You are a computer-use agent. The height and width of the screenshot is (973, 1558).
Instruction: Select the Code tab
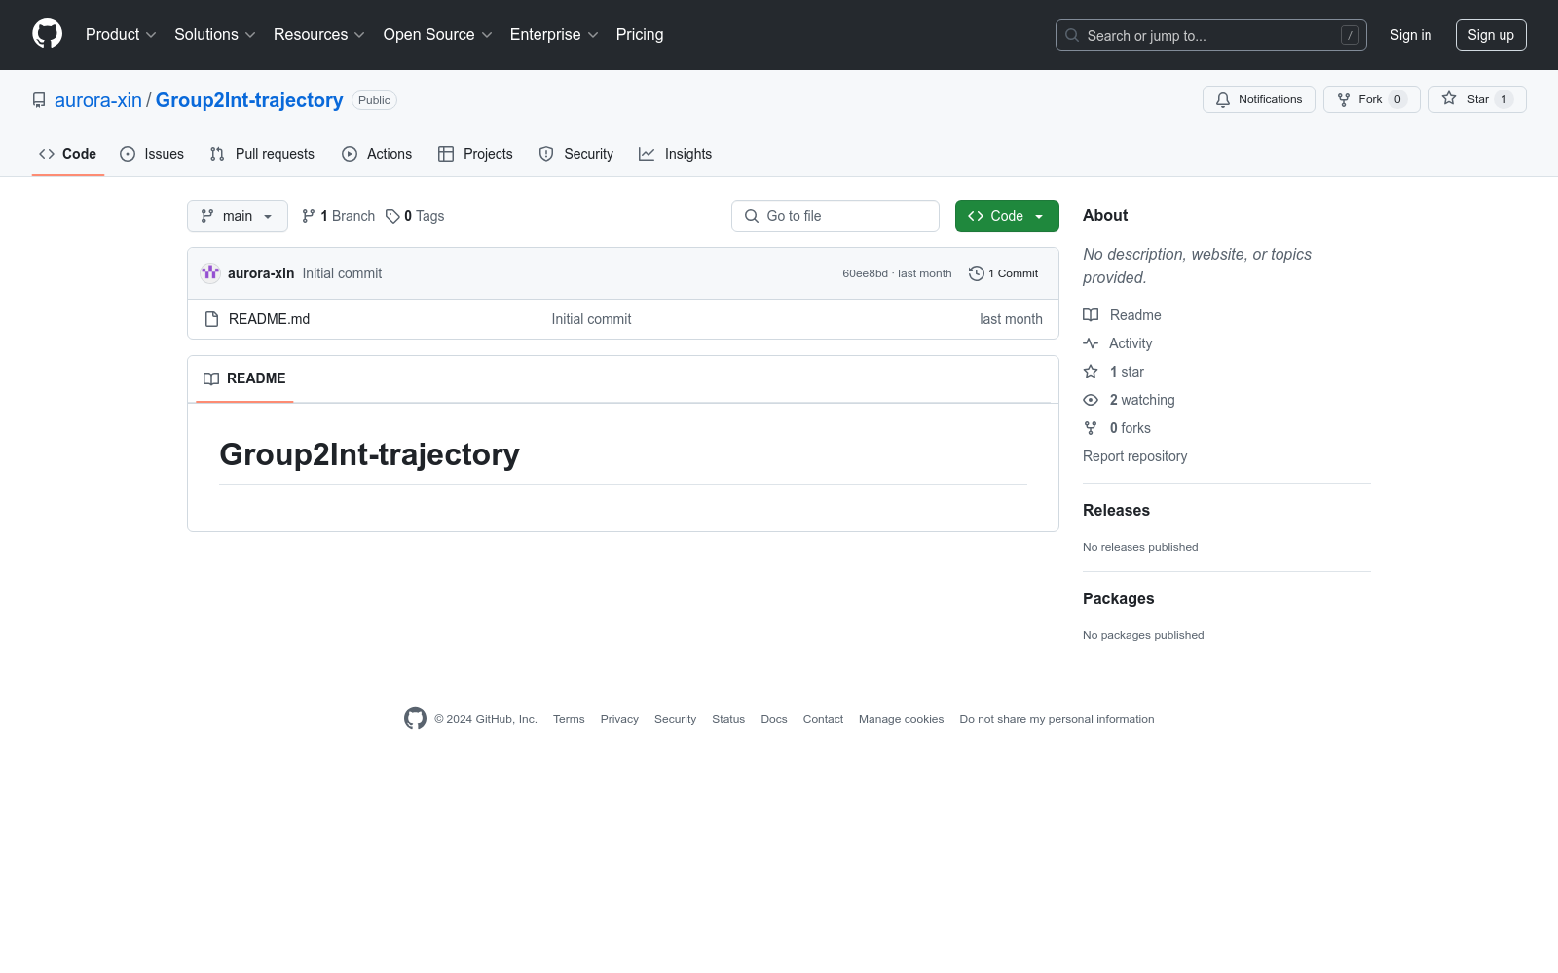68,154
